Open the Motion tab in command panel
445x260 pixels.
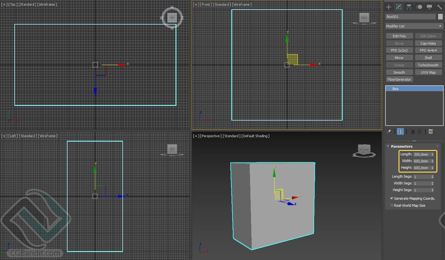419,7
